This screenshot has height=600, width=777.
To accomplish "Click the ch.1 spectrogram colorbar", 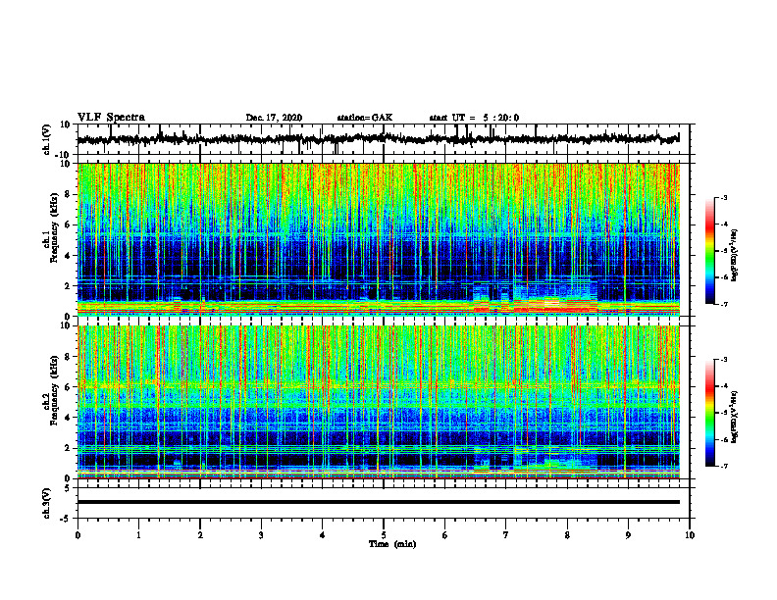I will pos(709,251).
